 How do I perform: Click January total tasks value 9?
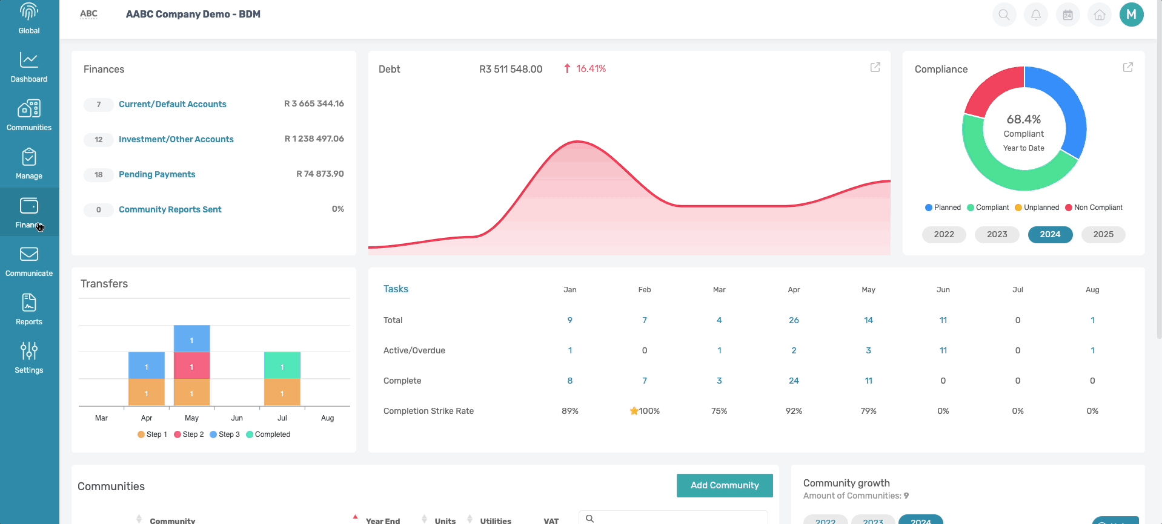click(x=569, y=320)
